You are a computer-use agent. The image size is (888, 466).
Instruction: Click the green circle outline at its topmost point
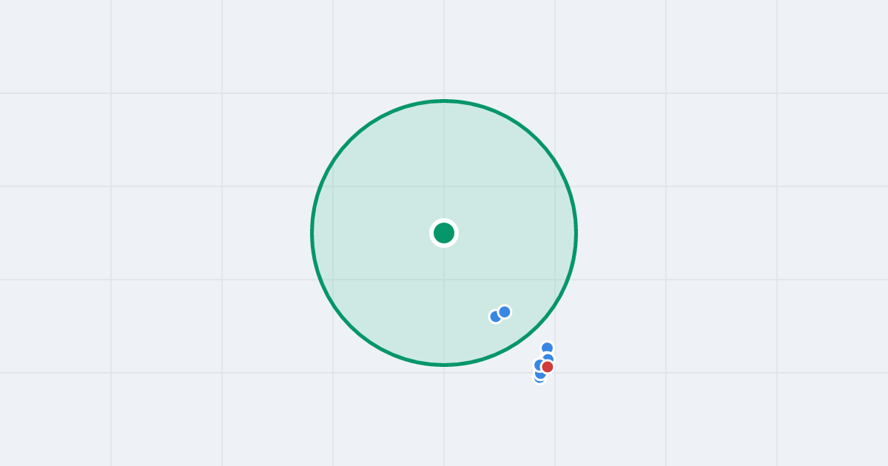point(444,101)
